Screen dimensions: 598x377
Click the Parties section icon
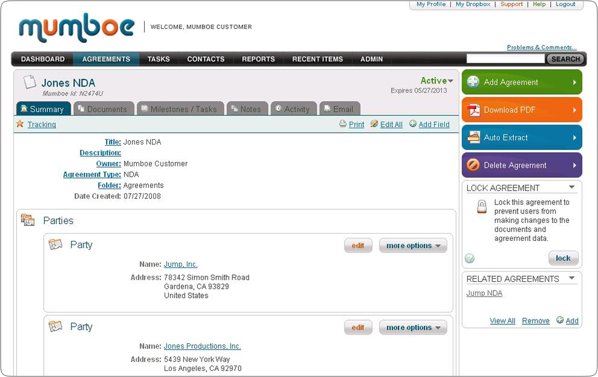(x=27, y=220)
